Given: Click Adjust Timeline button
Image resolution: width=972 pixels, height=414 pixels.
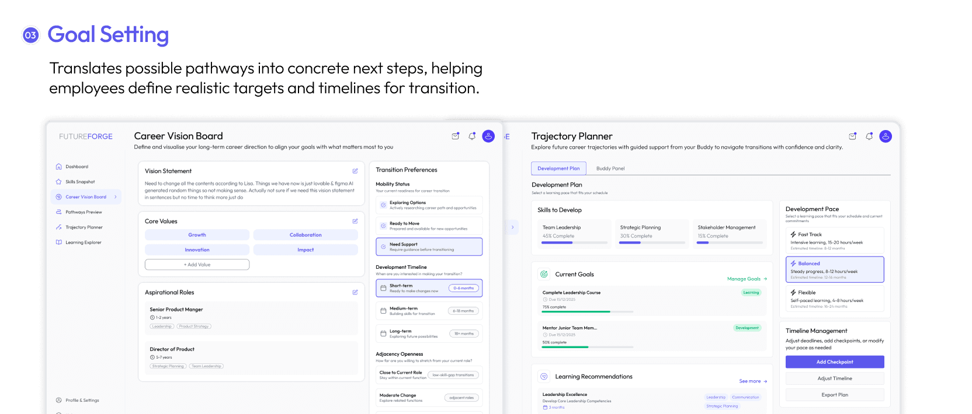Looking at the screenshot, I should pyautogui.click(x=835, y=378).
